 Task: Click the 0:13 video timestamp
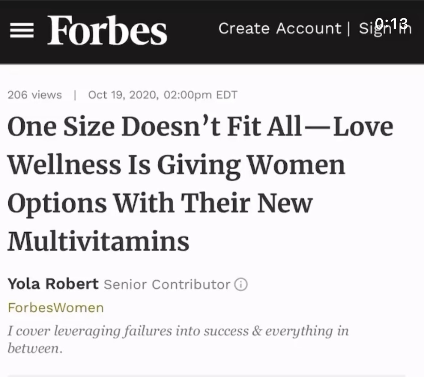(x=392, y=24)
